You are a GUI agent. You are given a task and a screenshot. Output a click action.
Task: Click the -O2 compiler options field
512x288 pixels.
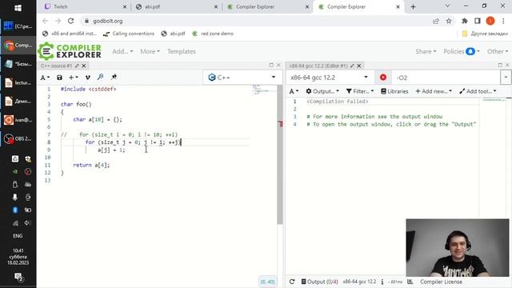pyautogui.click(x=446, y=78)
